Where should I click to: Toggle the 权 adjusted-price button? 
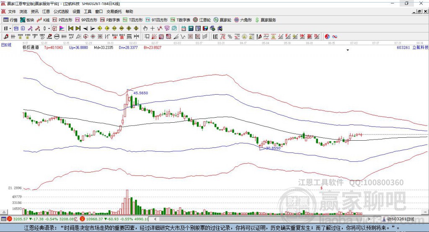[54, 28]
